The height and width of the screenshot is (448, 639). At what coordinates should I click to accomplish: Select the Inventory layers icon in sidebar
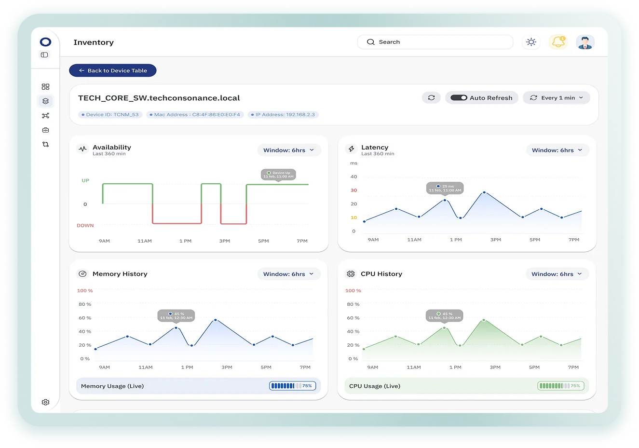(x=45, y=101)
